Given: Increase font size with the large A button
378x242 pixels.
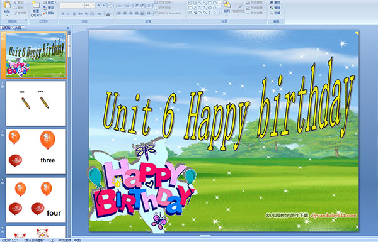Looking at the screenshot, I should (x=99, y=5).
